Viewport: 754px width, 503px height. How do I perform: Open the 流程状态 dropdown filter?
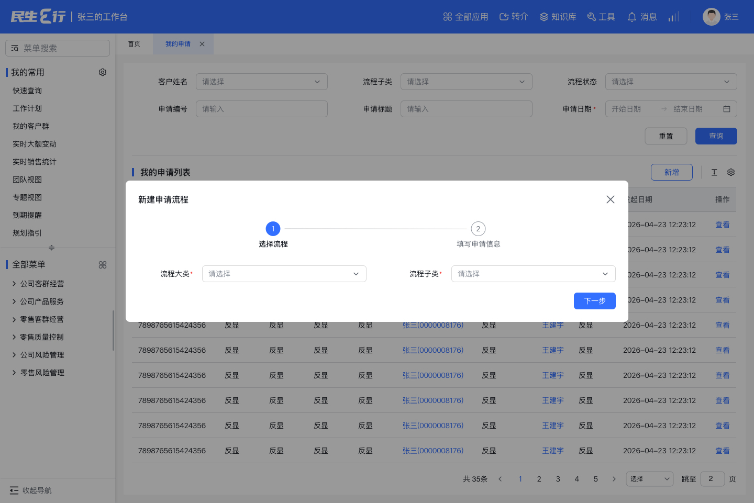pyautogui.click(x=671, y=82)
